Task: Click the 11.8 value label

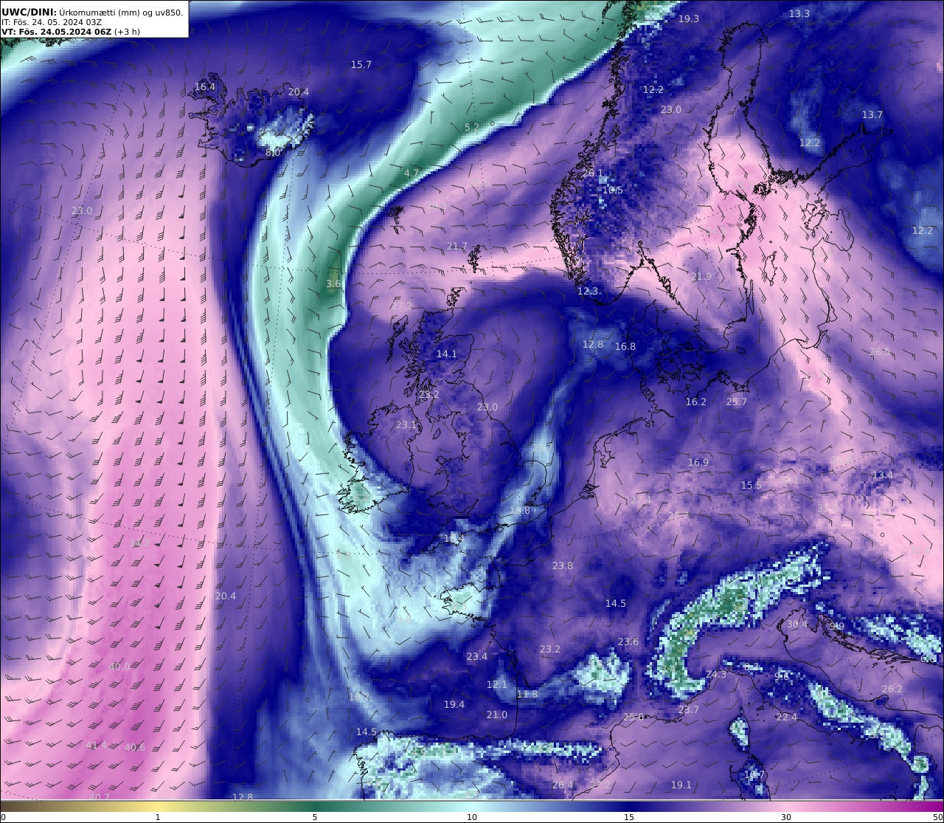Action: [527, 694]
